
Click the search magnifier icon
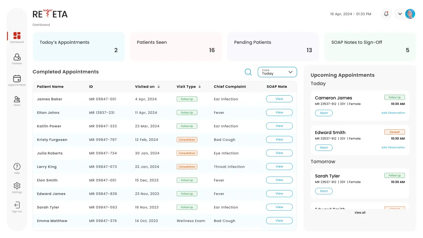click(x=248, y=72)
